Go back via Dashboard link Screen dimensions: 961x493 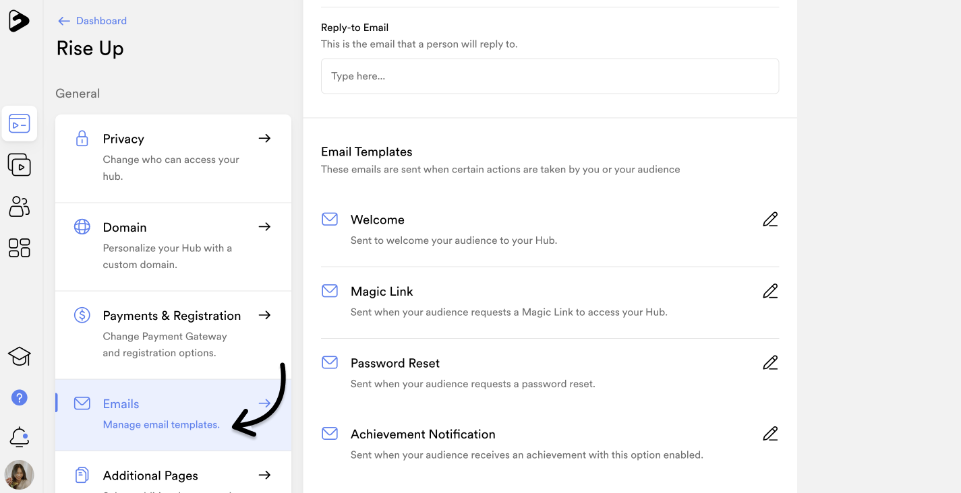[92, 21]
